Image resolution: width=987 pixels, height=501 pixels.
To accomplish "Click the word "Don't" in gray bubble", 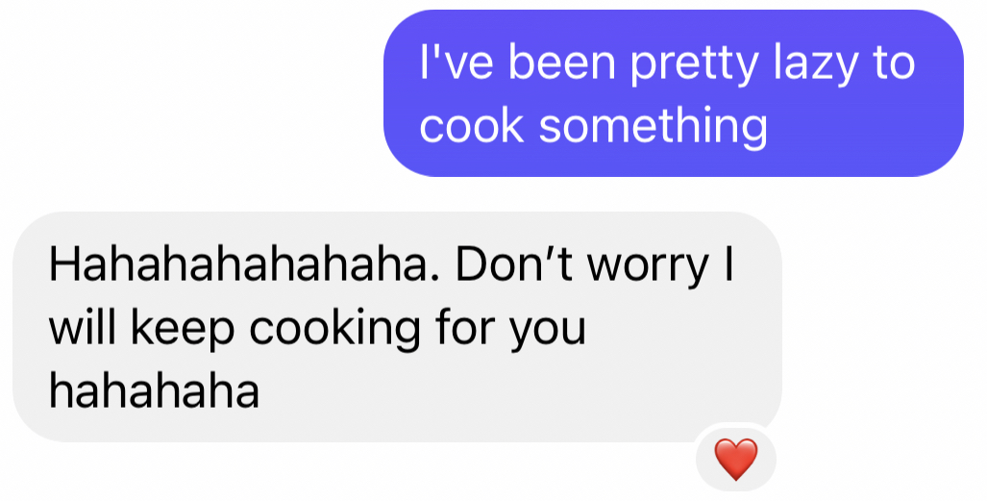I will click(513, 265).
